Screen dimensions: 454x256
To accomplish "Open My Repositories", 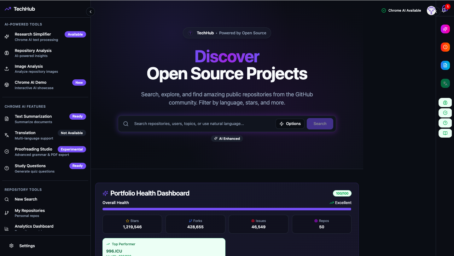I will [45, 213].
